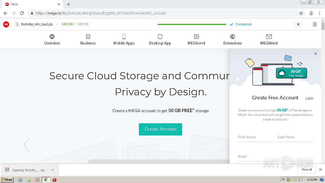Close the Chrome downloads shelf

coord(320,170)
